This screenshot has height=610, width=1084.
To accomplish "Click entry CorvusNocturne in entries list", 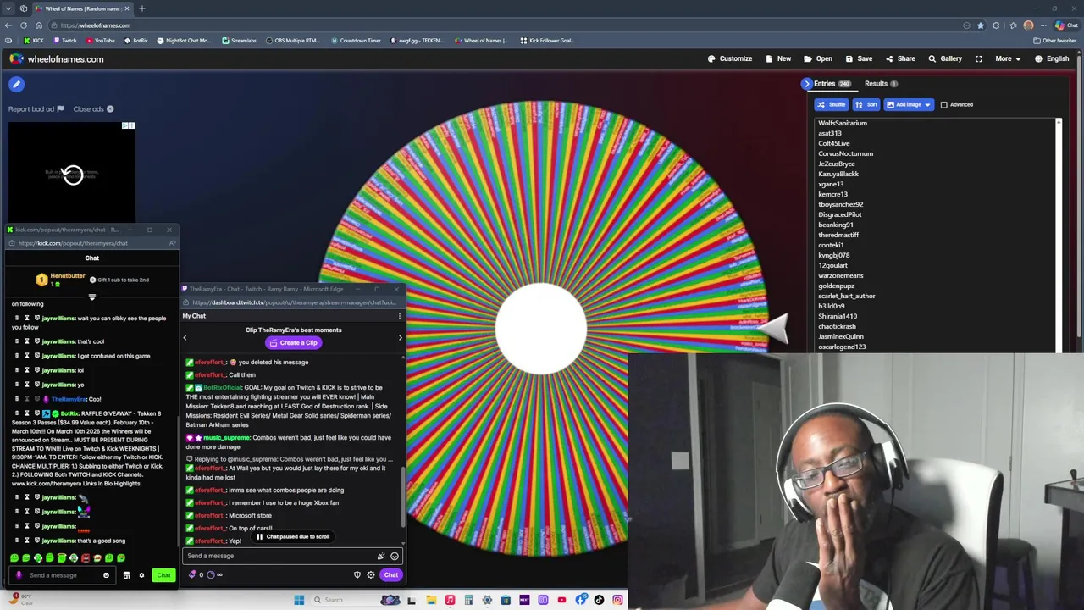I will coord(845,153).
